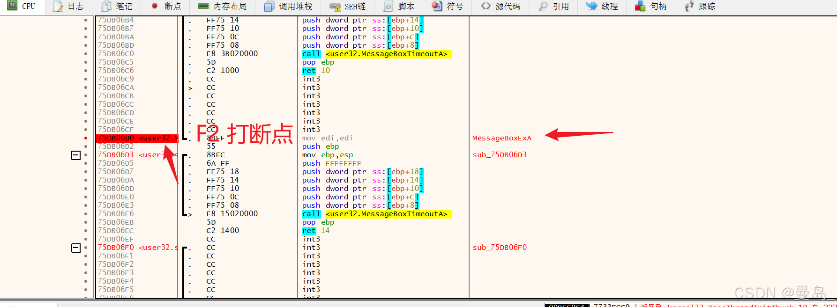837x307 pixels.
Task: Toggle breakpoint dot at address 75DB06D5
Action: (86, 163)
